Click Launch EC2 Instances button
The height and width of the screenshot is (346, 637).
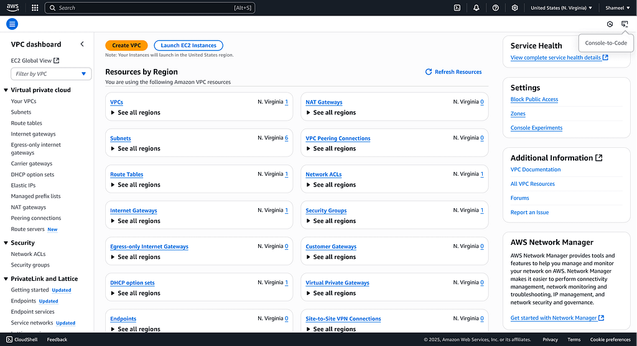[188, 45]
